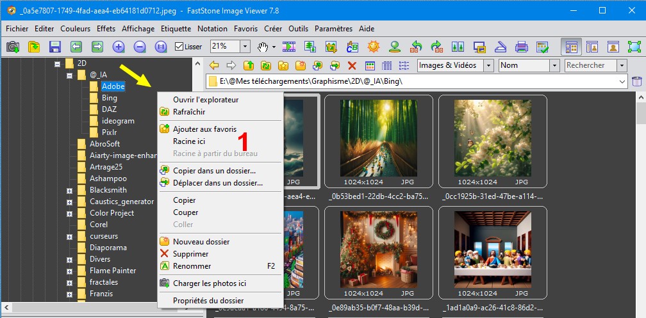This screenshot has height=318, width=646.
Task: Click the green full screen arrows icon
Action: 634,47
